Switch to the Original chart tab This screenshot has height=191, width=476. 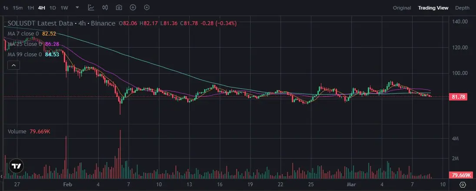click(x=402, y=8)
